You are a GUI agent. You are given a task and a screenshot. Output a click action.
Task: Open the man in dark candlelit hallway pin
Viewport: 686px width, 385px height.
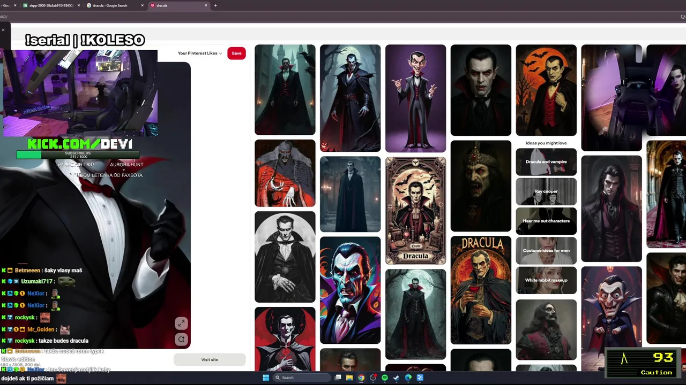[x=350, y=195]
